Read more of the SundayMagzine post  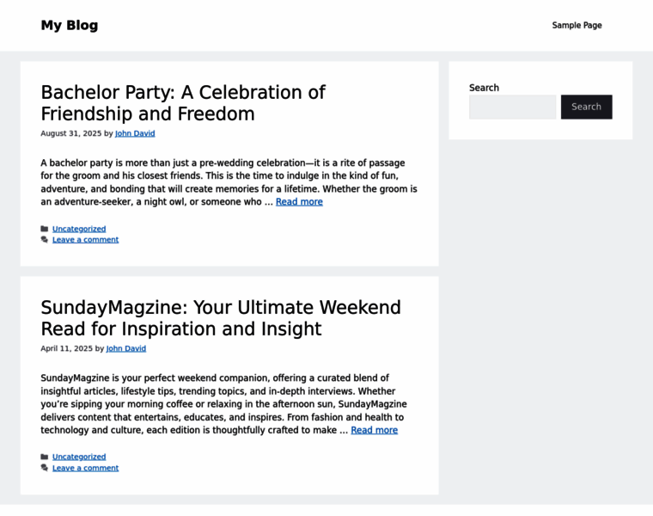pyautogui.click(x=374, y=430)
